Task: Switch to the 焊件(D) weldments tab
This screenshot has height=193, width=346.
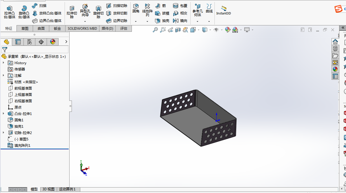Action: coord(107,29)
